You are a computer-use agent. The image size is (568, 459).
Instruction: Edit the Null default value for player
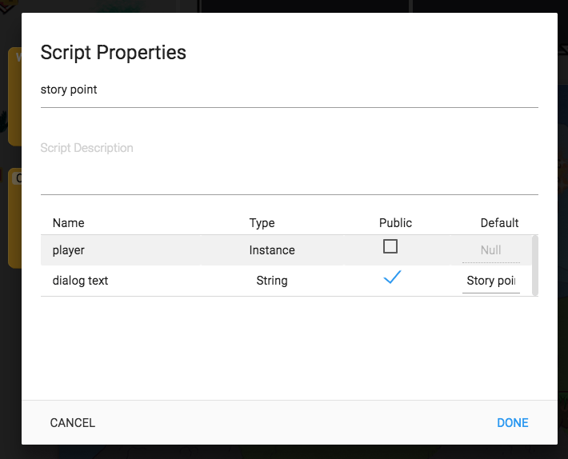(490, 250)
